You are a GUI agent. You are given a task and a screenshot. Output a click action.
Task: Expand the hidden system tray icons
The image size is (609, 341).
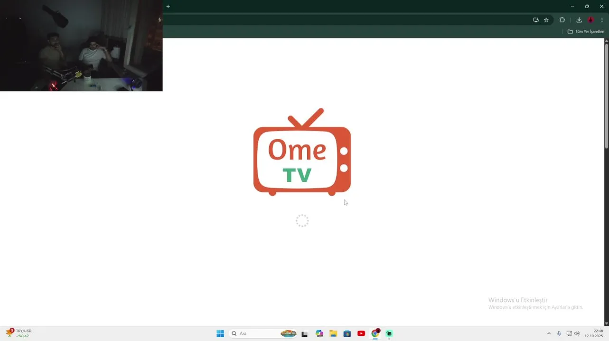549,333
